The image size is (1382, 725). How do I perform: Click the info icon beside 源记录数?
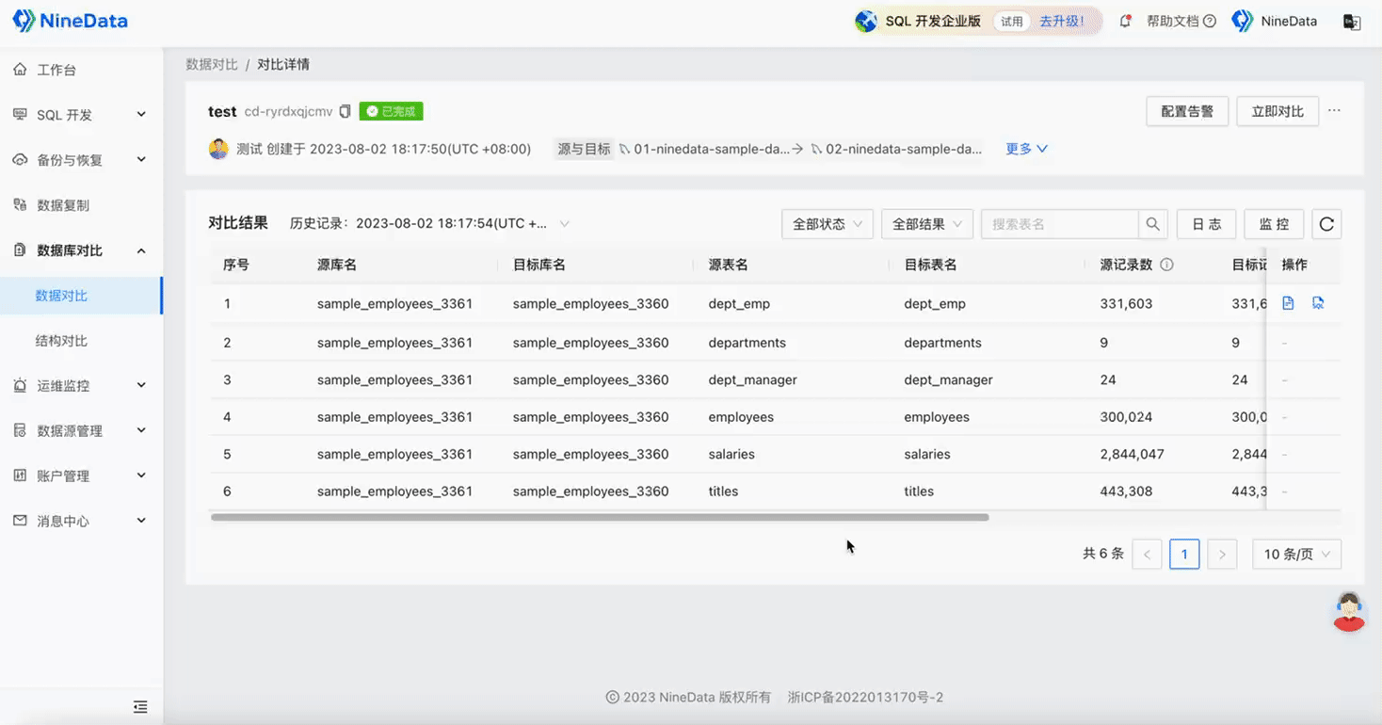1166,265
